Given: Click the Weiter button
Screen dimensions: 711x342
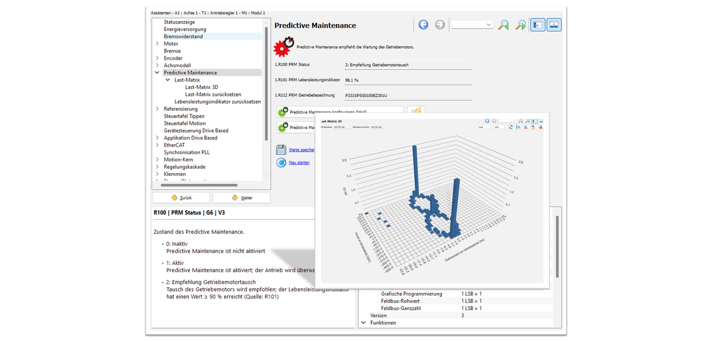Looking at the screenshot, I should pos(241,198).
